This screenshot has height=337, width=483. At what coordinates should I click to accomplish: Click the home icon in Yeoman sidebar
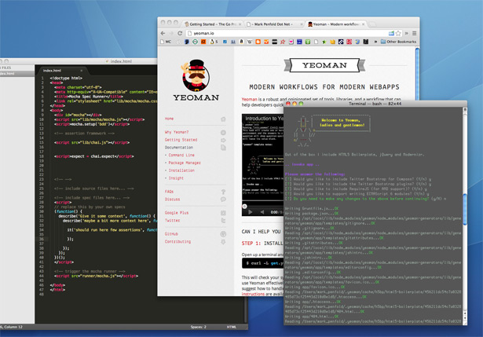(223, 119)
